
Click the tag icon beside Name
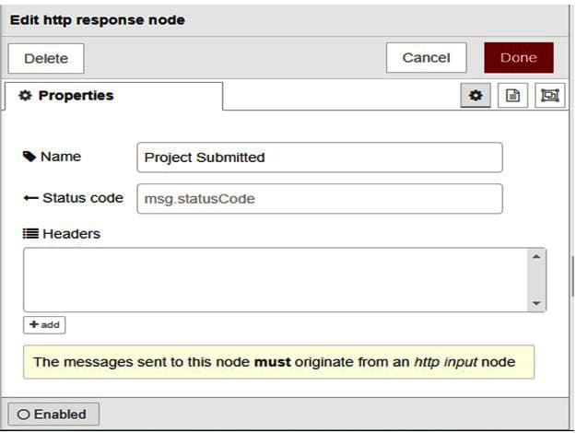click(29, 157)
